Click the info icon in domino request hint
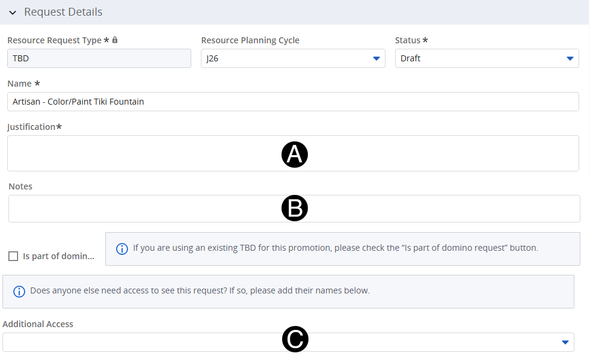This screenshot has height=359, width=590. 121,248
